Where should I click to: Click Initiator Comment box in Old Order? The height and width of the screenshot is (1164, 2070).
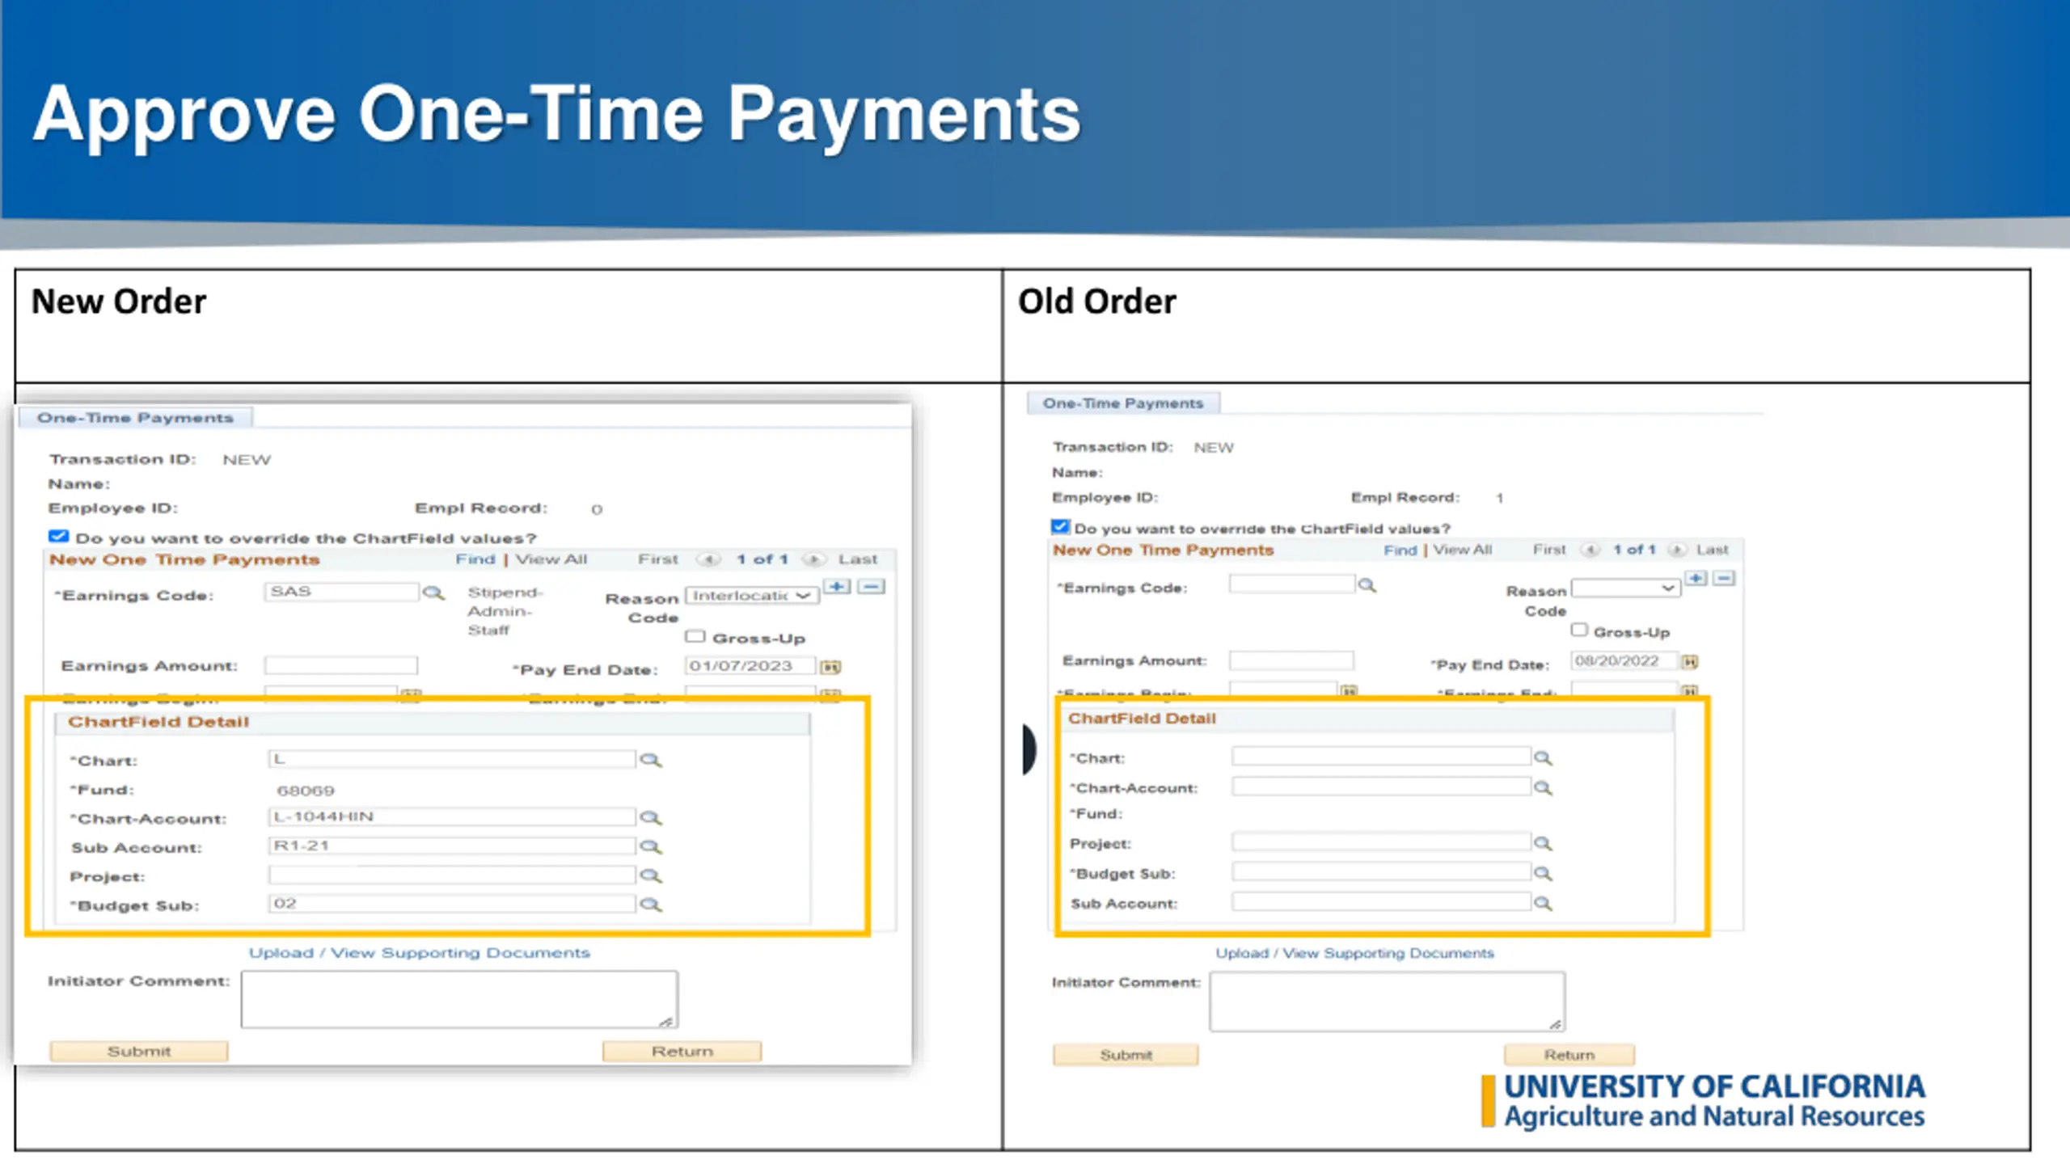coord(1388,1002)
